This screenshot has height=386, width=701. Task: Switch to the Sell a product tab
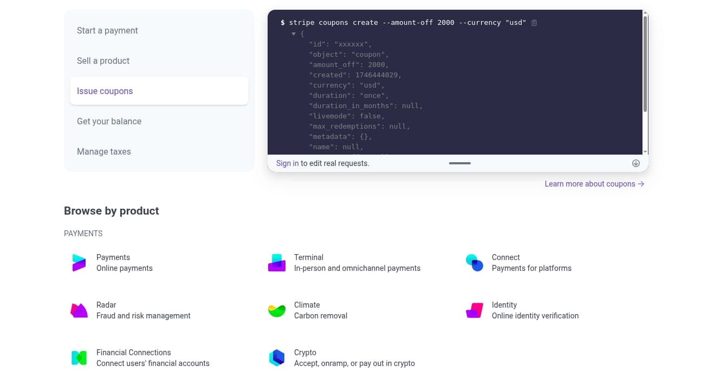pyautogui.click(x=103, y=61)
